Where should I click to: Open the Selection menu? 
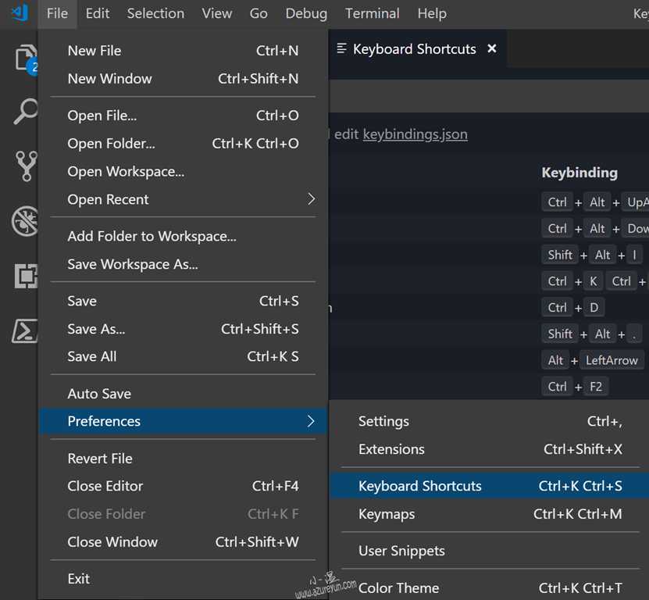point(155,13)
